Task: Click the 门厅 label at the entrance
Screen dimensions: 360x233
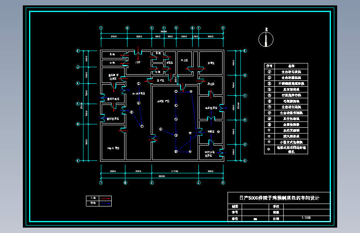Action: click(x=138, y=62)
